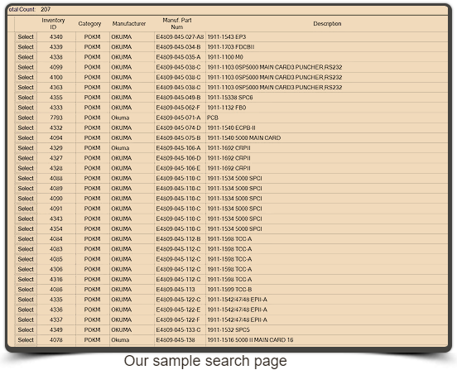Click the Description column header

pos(327,24)
